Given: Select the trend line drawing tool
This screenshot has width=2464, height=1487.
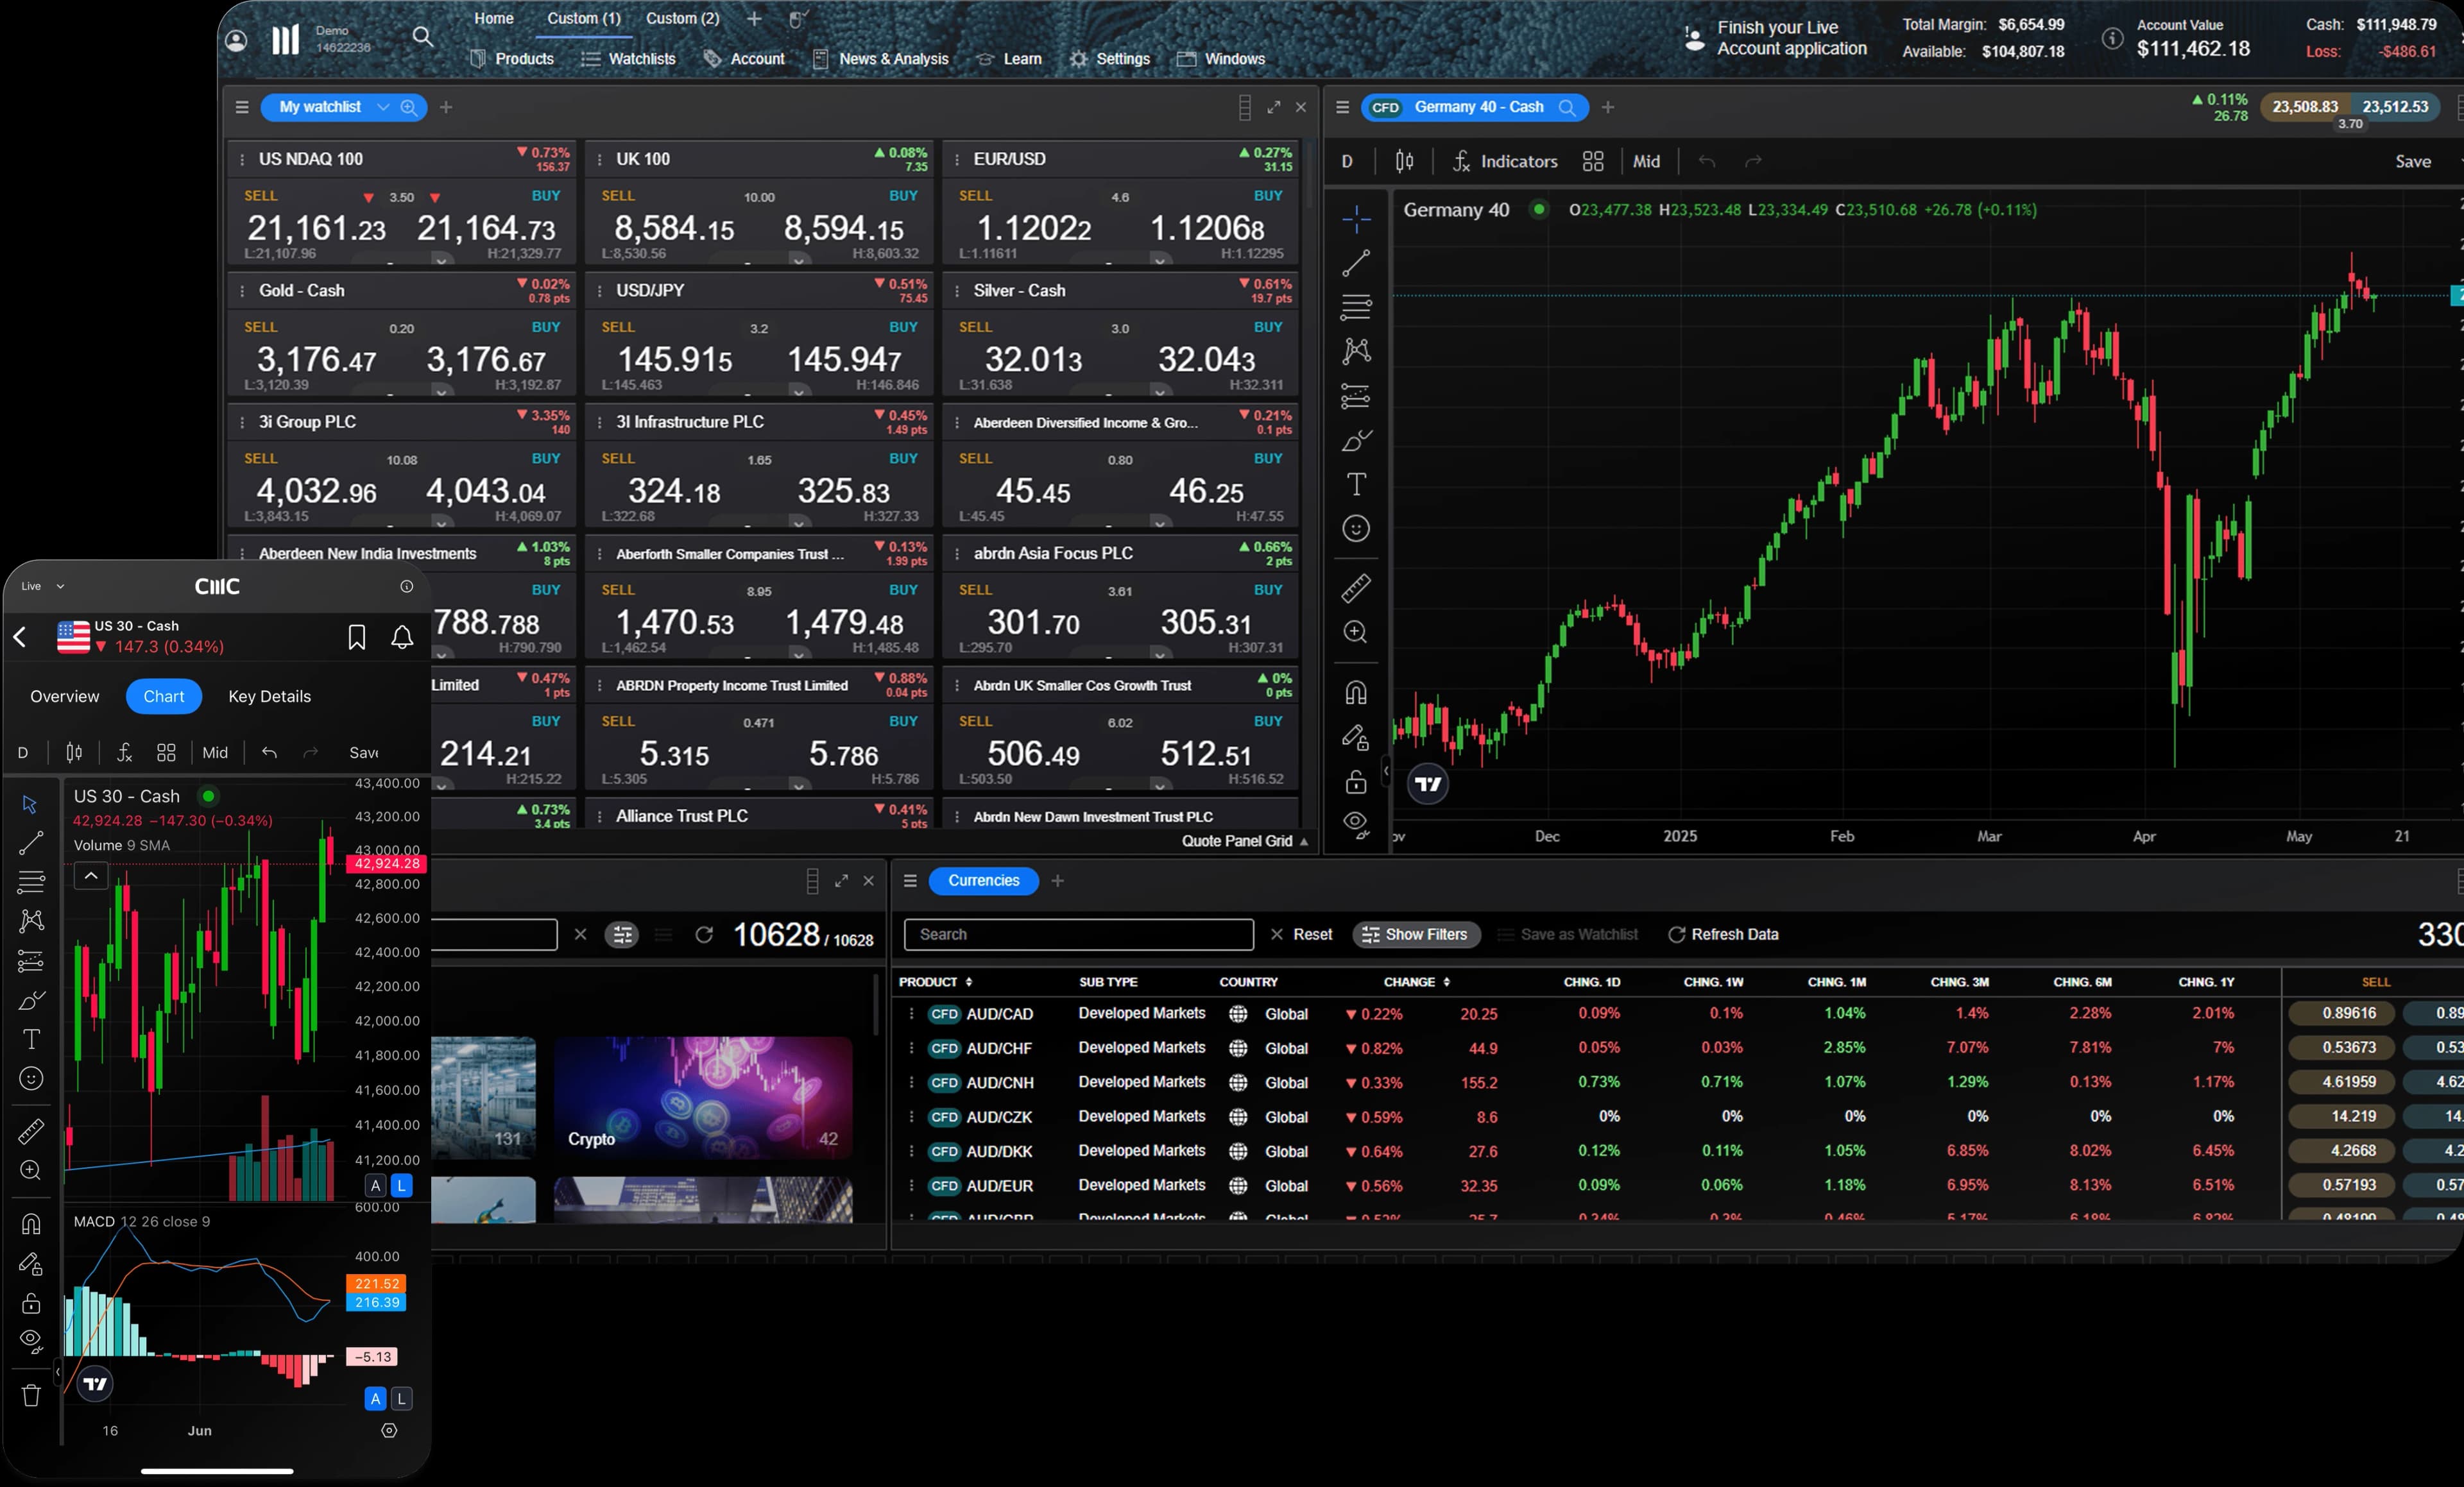Looking at the screenshot, I should coord(1357,262).
